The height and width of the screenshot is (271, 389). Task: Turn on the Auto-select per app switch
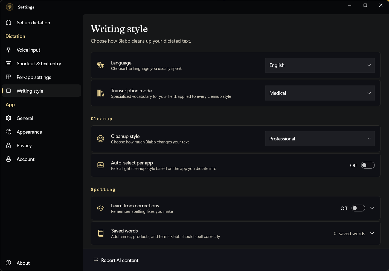[x=368, y=165]
